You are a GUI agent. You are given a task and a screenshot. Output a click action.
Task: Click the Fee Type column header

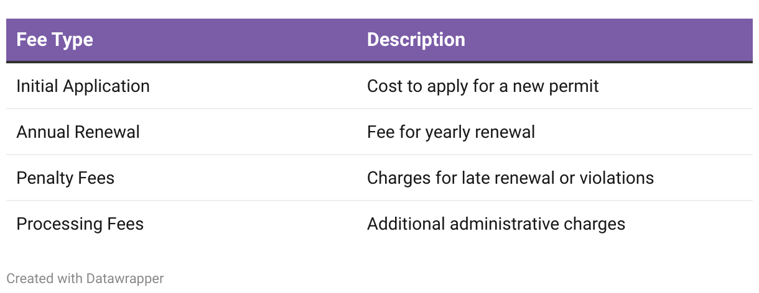(55, 40)
